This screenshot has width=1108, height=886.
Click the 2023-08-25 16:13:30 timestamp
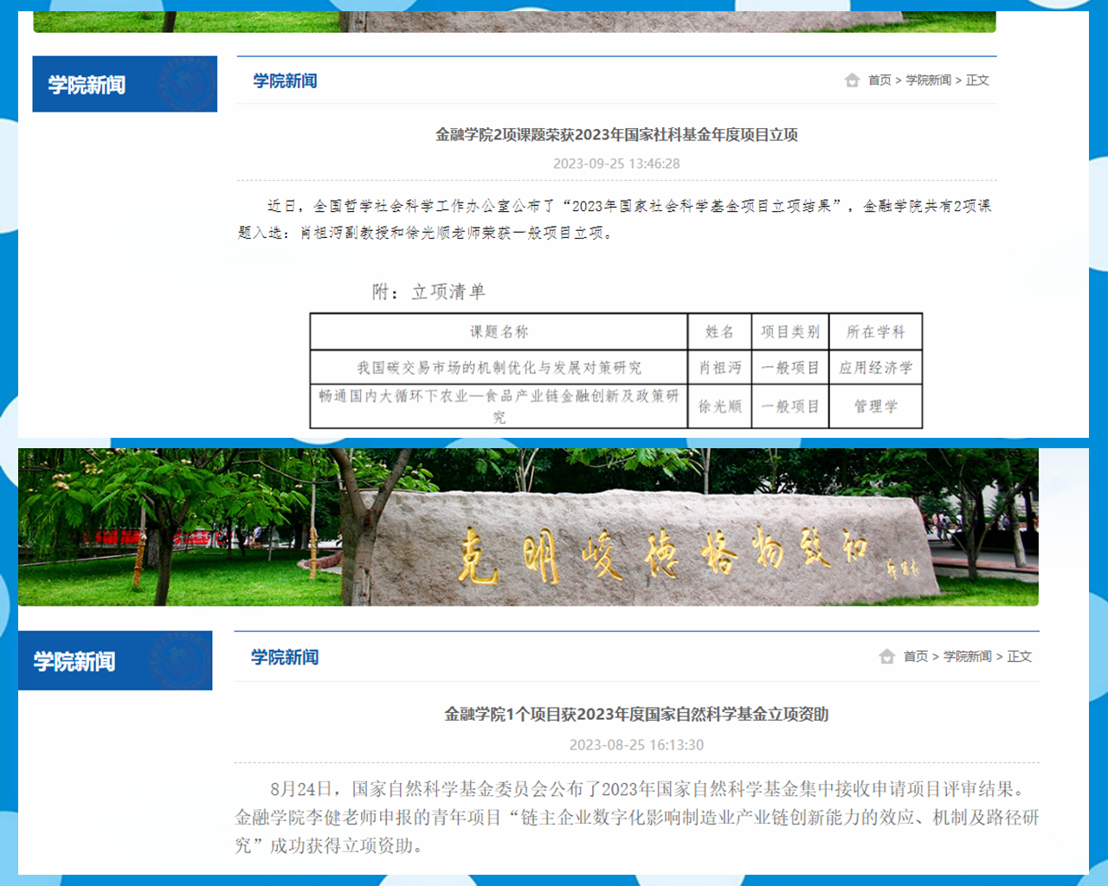tap(636, 745)
